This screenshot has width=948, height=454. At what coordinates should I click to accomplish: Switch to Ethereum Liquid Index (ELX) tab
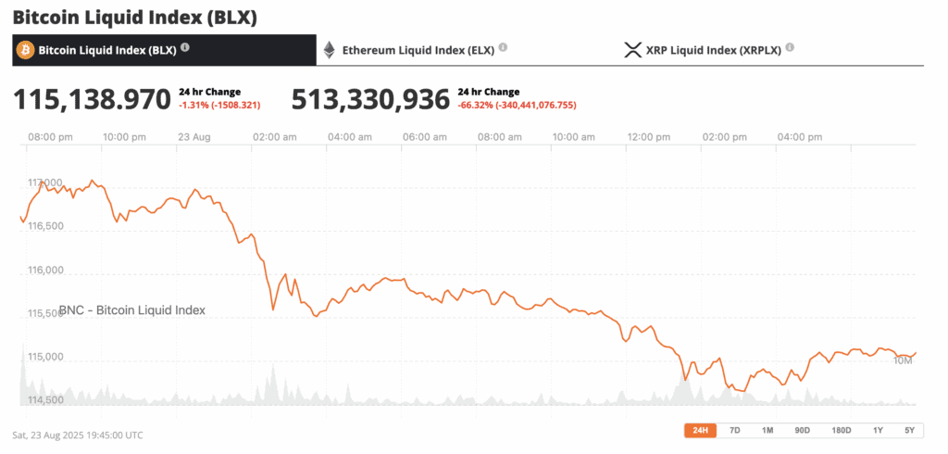[x=415, y=49]
